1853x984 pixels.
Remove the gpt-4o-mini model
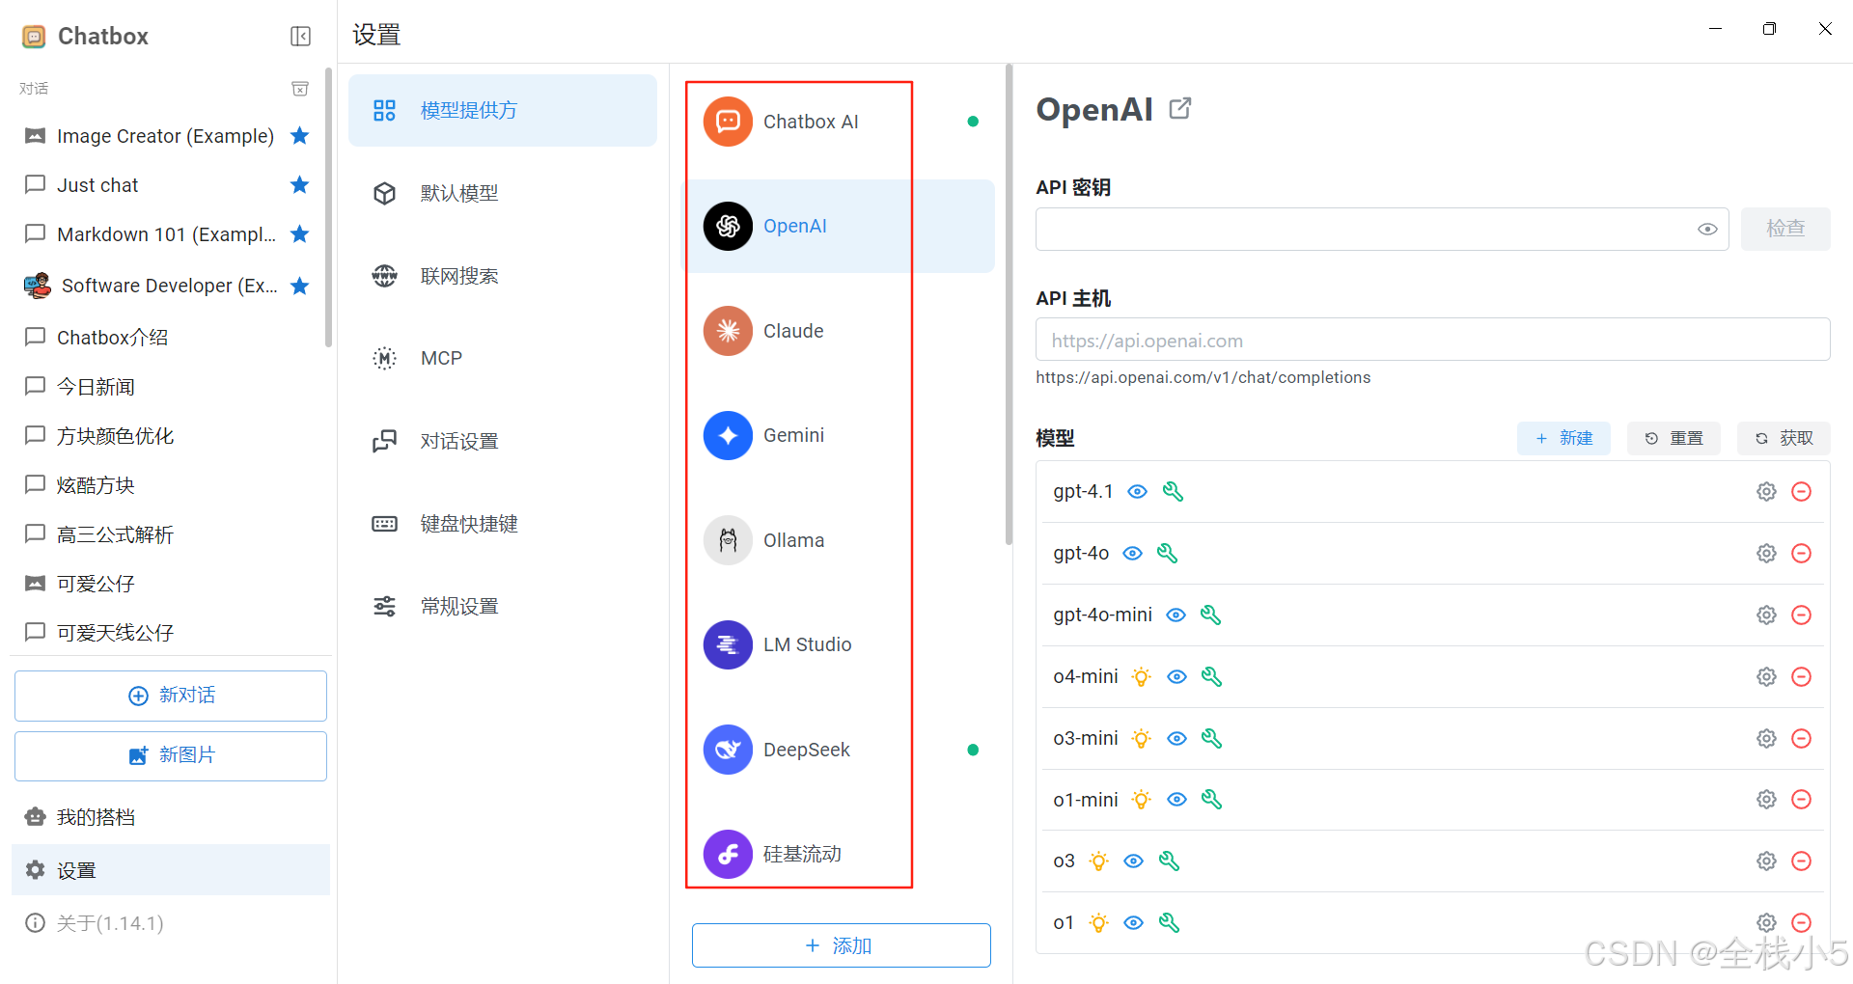pyautogui.click(x=1801, y=615)
